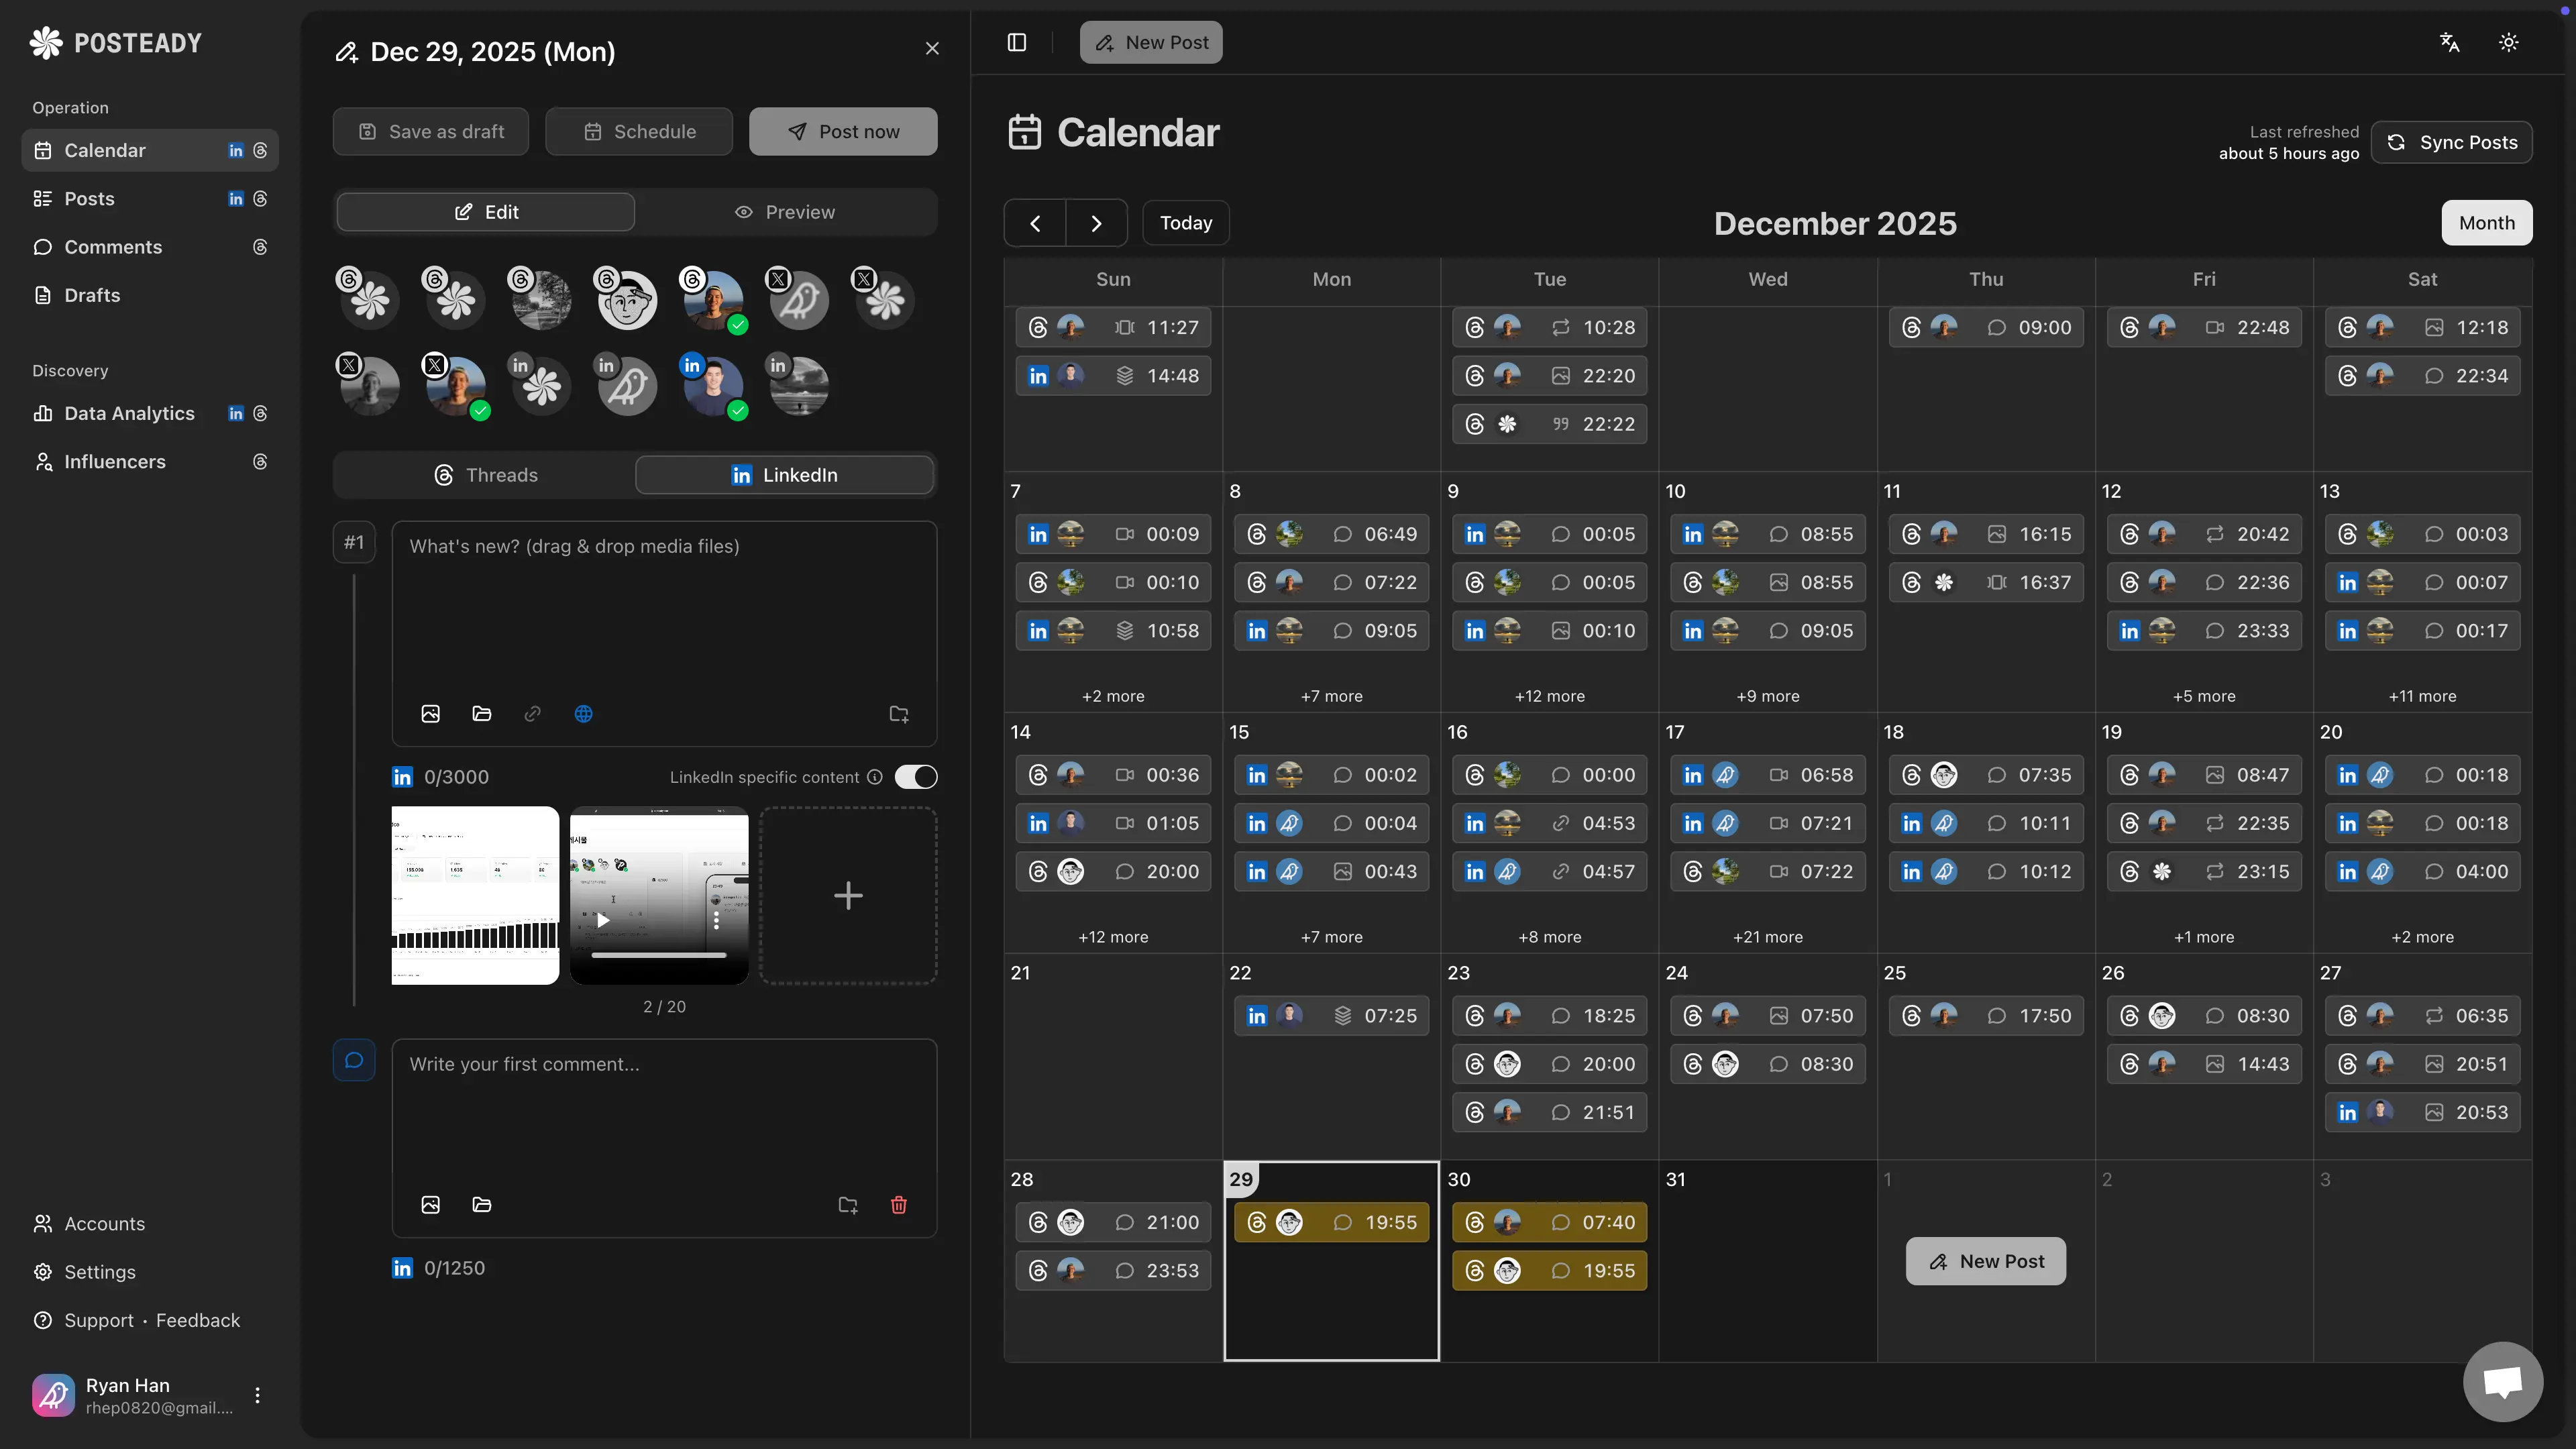Click the blue globe visibility icon
Viewport: 2576px width, 1449px height.
(583, 713)
